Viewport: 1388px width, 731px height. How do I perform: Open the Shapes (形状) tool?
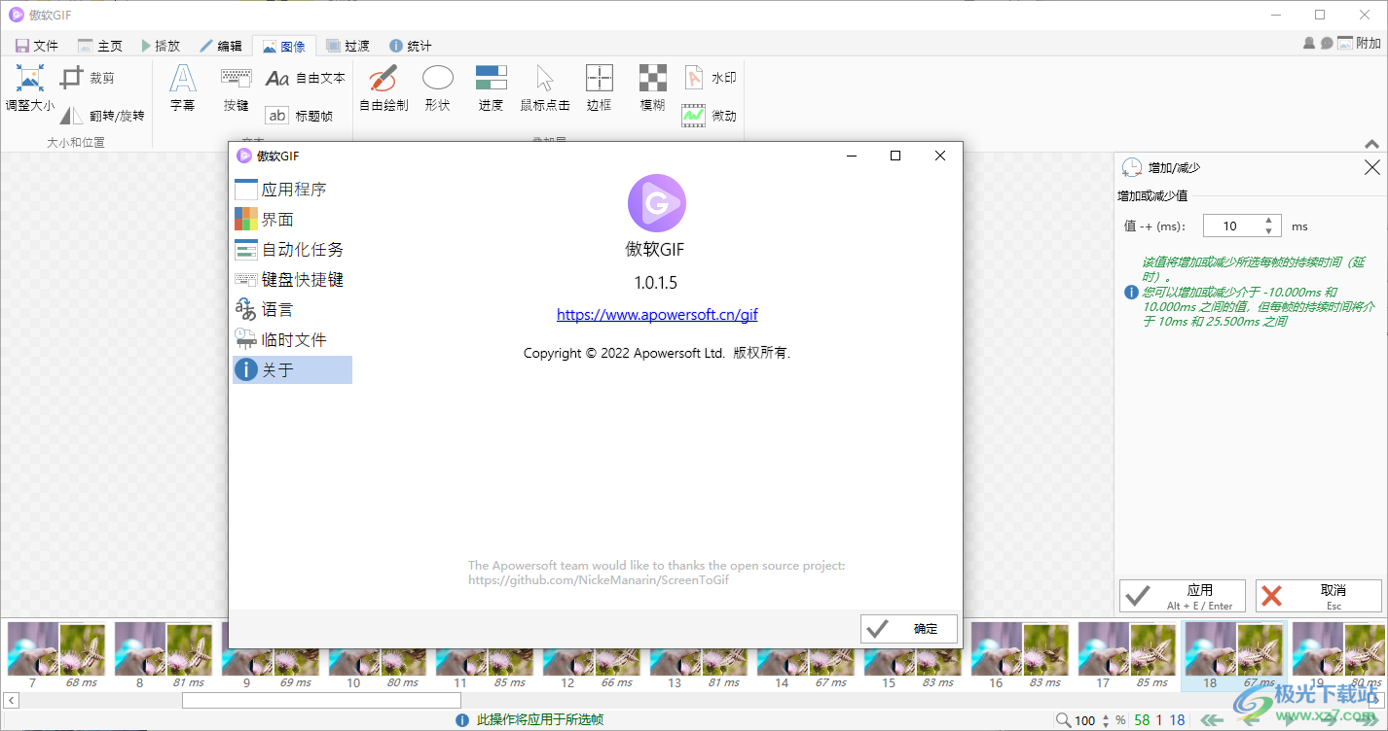tap(438, 87)
